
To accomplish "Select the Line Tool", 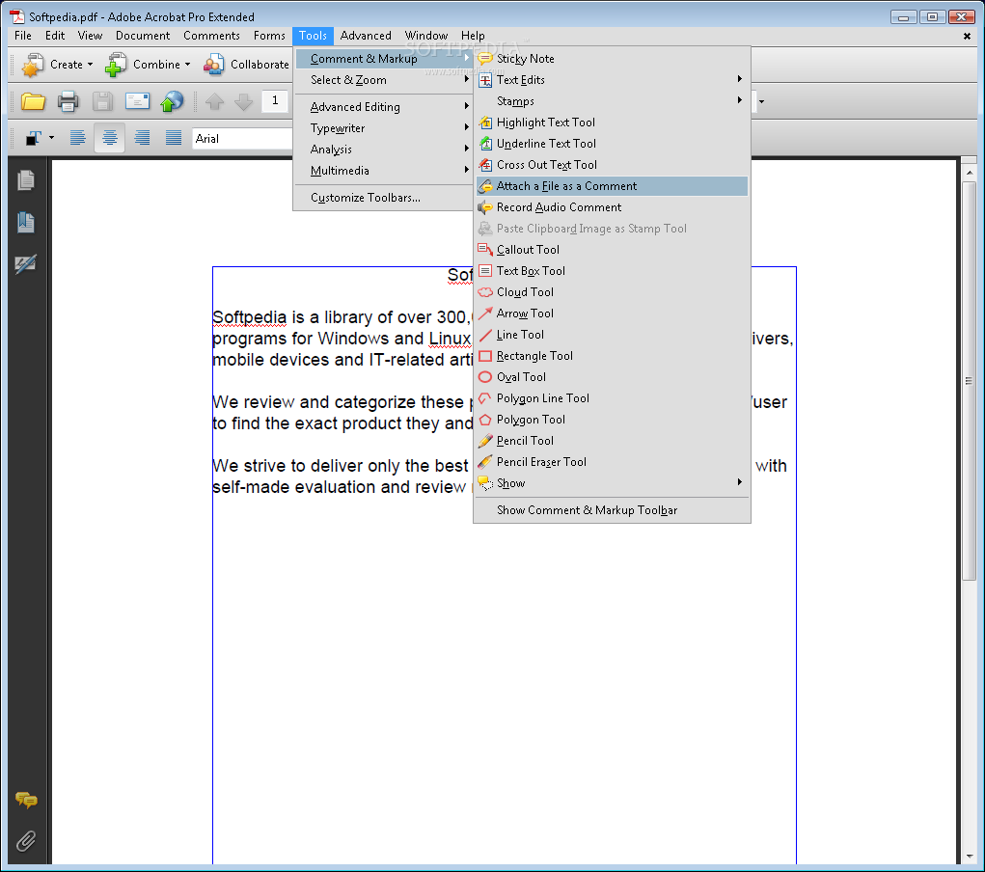I will (x=612, y=335).
